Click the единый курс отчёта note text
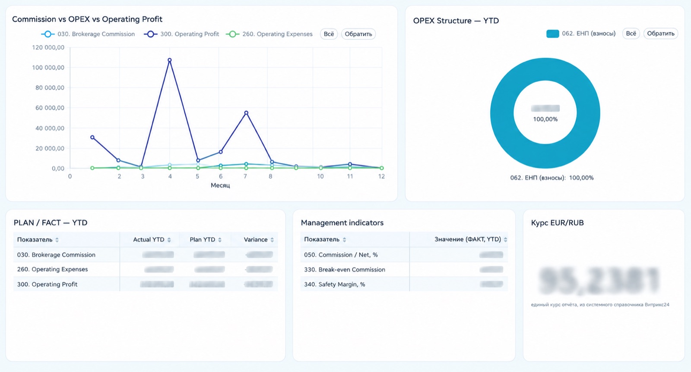 click(x=600, y=305)
